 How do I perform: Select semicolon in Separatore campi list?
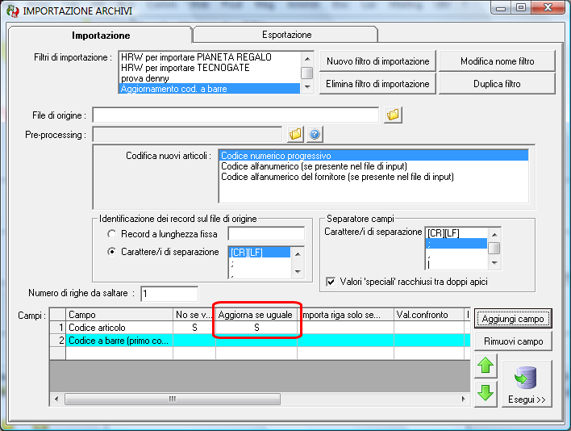tap(456, 244)
